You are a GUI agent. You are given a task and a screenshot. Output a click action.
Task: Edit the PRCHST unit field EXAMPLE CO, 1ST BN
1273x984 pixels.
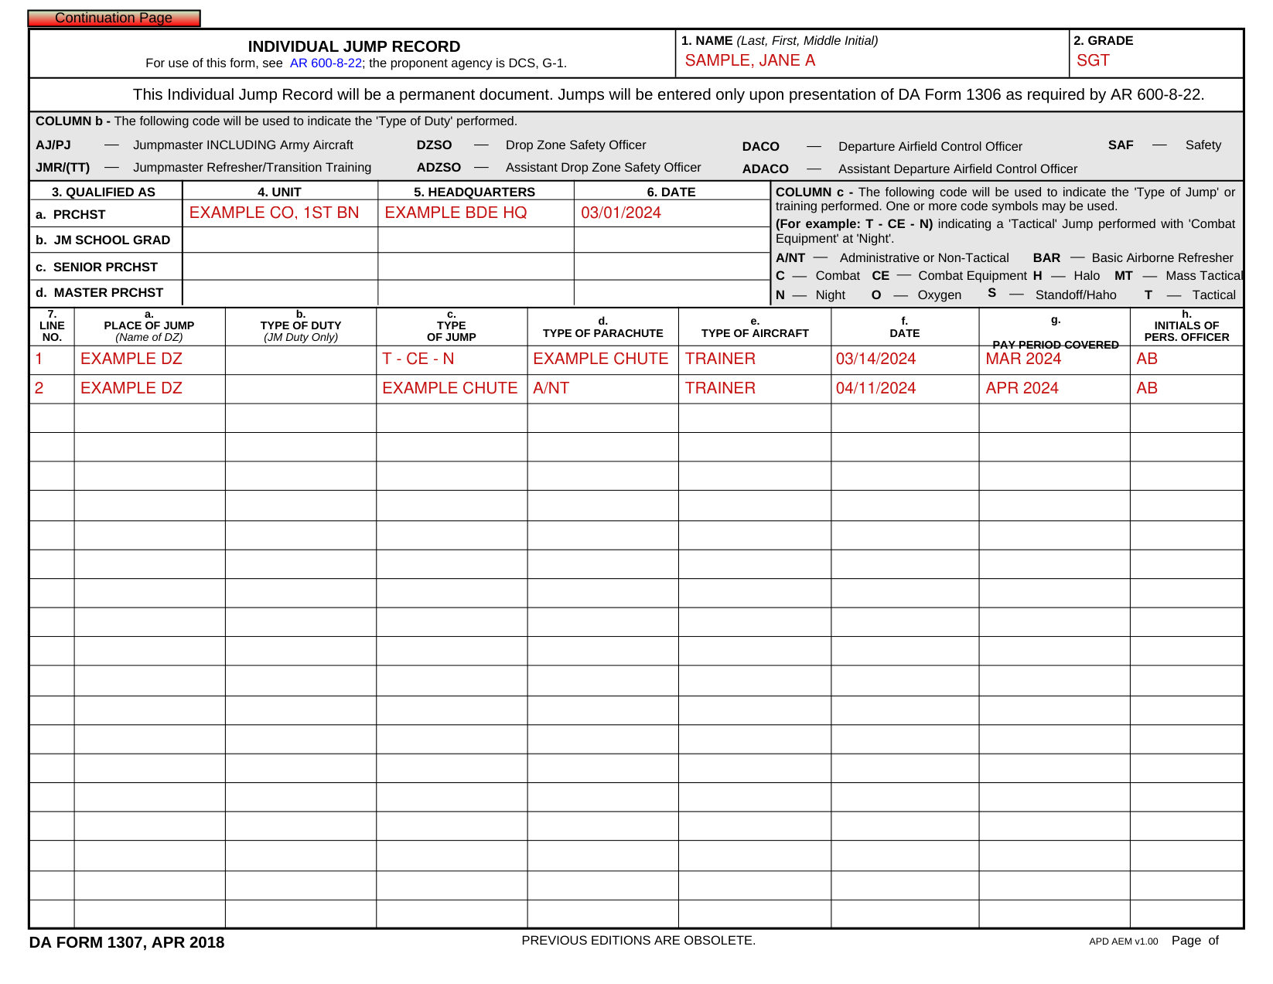(x=280, y=213)
